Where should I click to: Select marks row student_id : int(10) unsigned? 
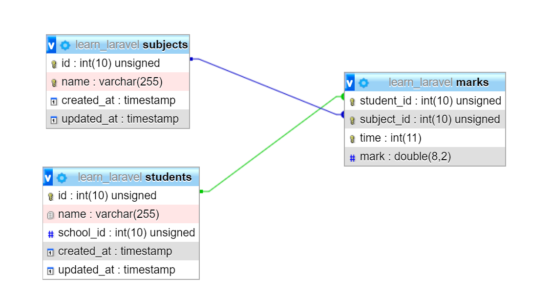point(425,101)
